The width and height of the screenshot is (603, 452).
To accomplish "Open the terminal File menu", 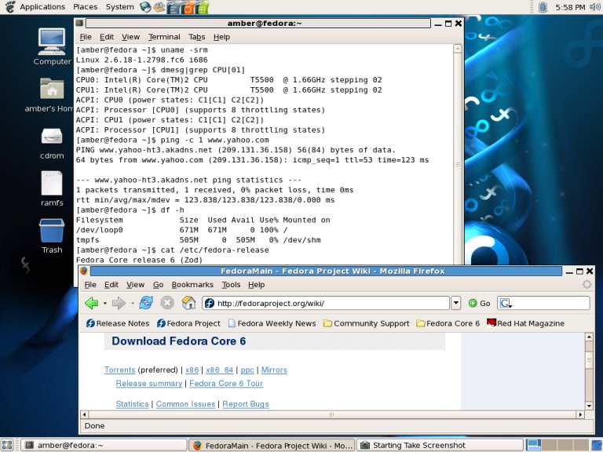I will pos(86,37).
